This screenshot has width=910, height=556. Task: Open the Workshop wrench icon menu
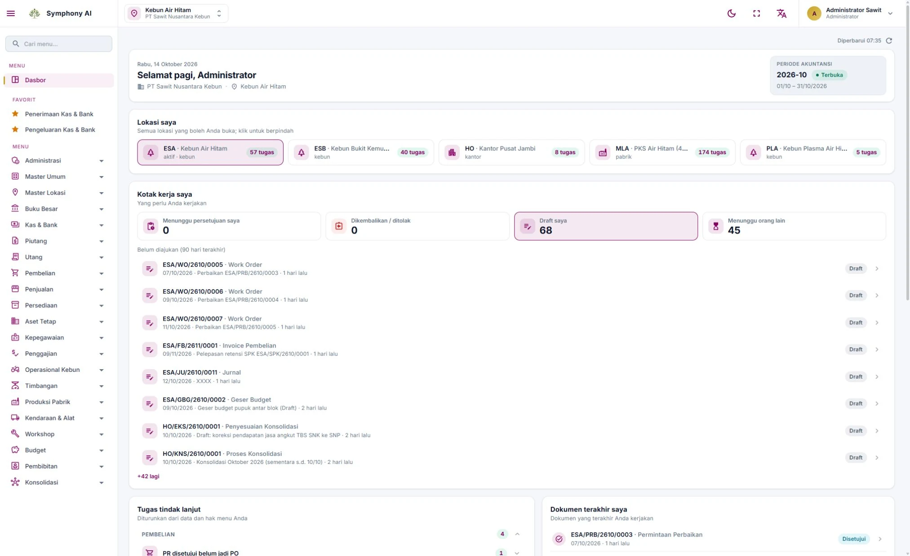pos(15,434)
